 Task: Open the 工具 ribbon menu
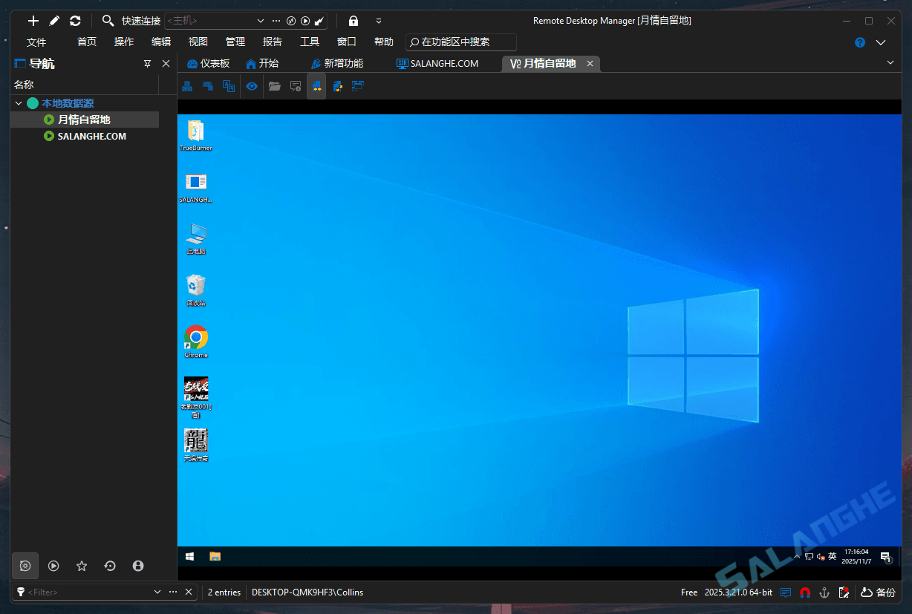click(x=310, y=42)
